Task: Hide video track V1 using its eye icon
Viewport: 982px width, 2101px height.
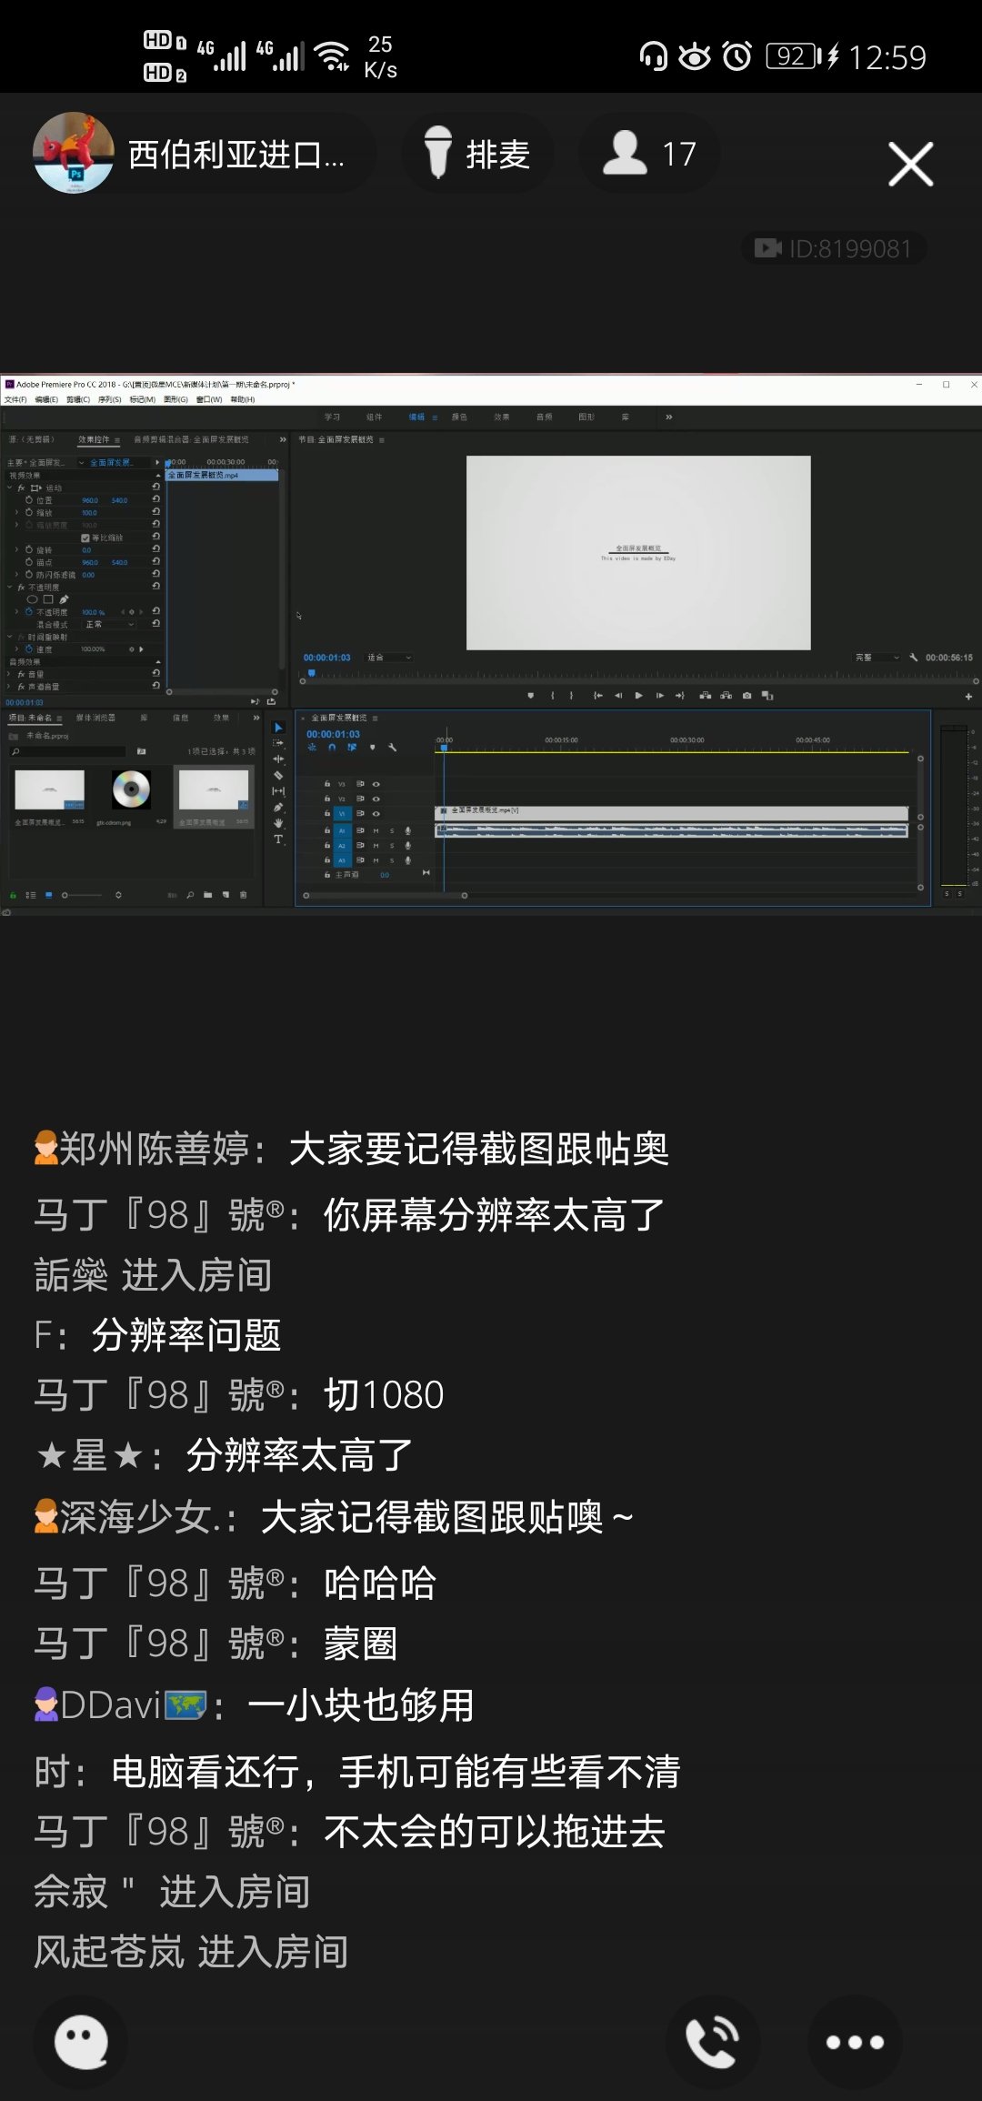Action: coord(376,813)
